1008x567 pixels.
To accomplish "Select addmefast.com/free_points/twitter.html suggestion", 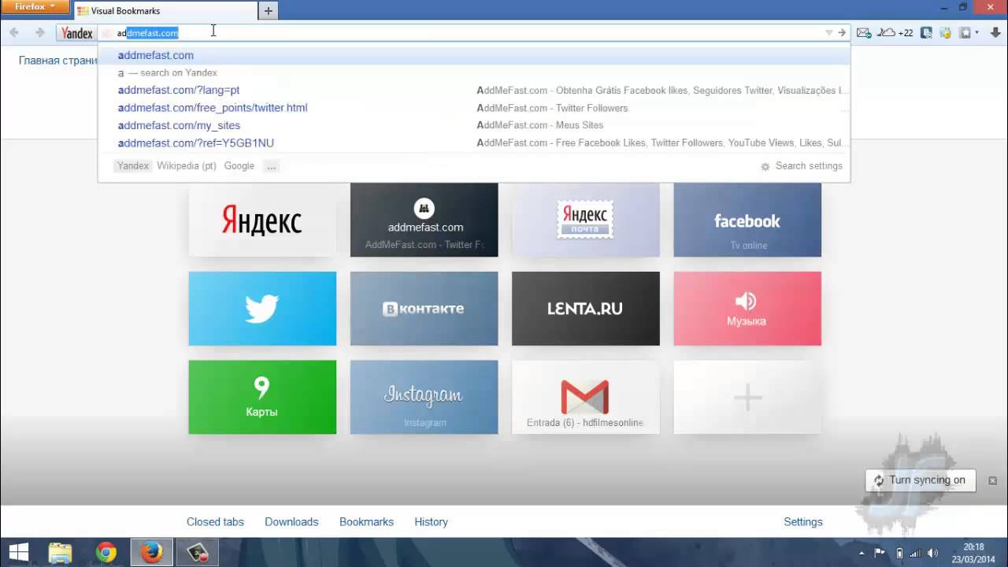I will 474,108.
